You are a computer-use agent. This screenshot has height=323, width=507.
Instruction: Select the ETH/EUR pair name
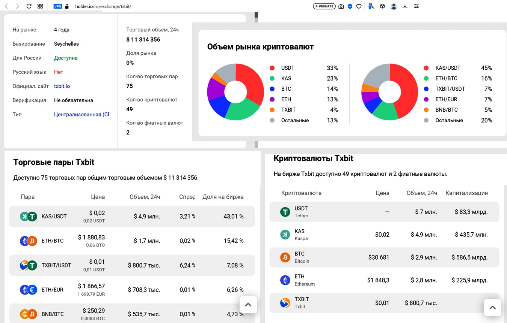[53, 290]
